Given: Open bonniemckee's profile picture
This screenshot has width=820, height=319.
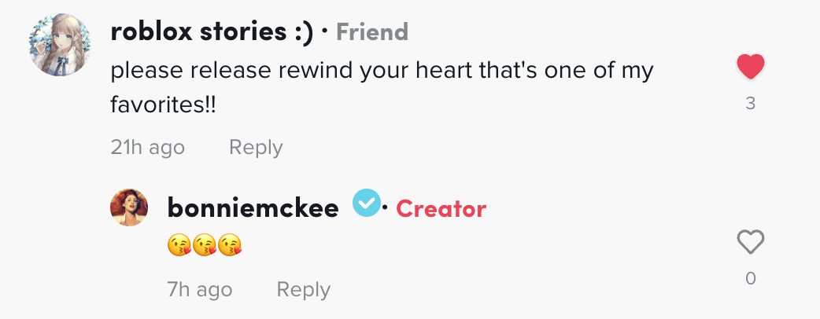Looking at the screenshot, I should tap(129, 207).
